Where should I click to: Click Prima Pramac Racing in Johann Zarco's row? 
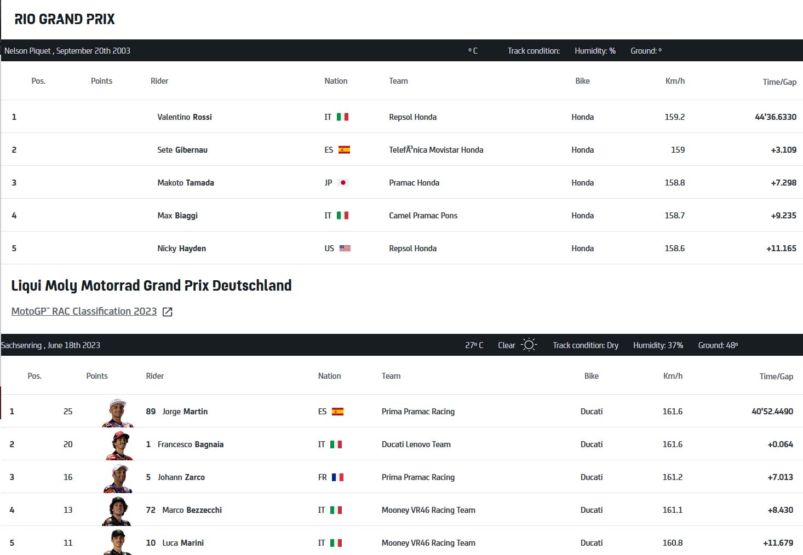[418, 477]
